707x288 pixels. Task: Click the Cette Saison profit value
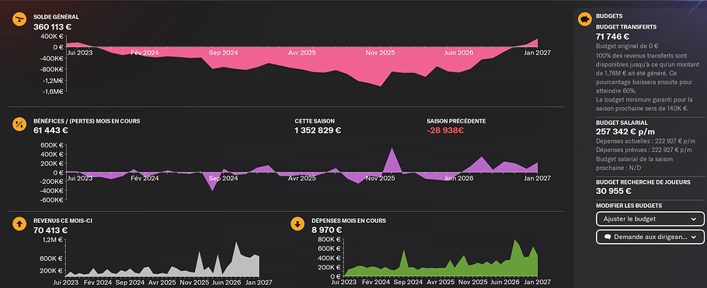tap(318, 130)
